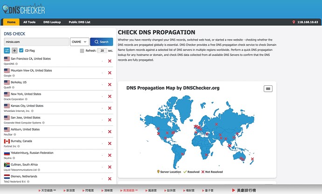Click info icon next to Corporate West Computer Systems
This screenshot has width=322, height=194.
(x=43, y=123)
